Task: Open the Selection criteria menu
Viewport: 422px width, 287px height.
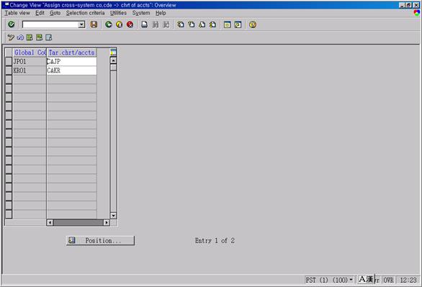Action: point(85,13)
